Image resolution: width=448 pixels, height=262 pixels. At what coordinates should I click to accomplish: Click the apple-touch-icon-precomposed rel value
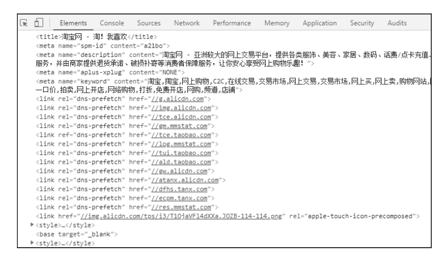pos(360,216)
